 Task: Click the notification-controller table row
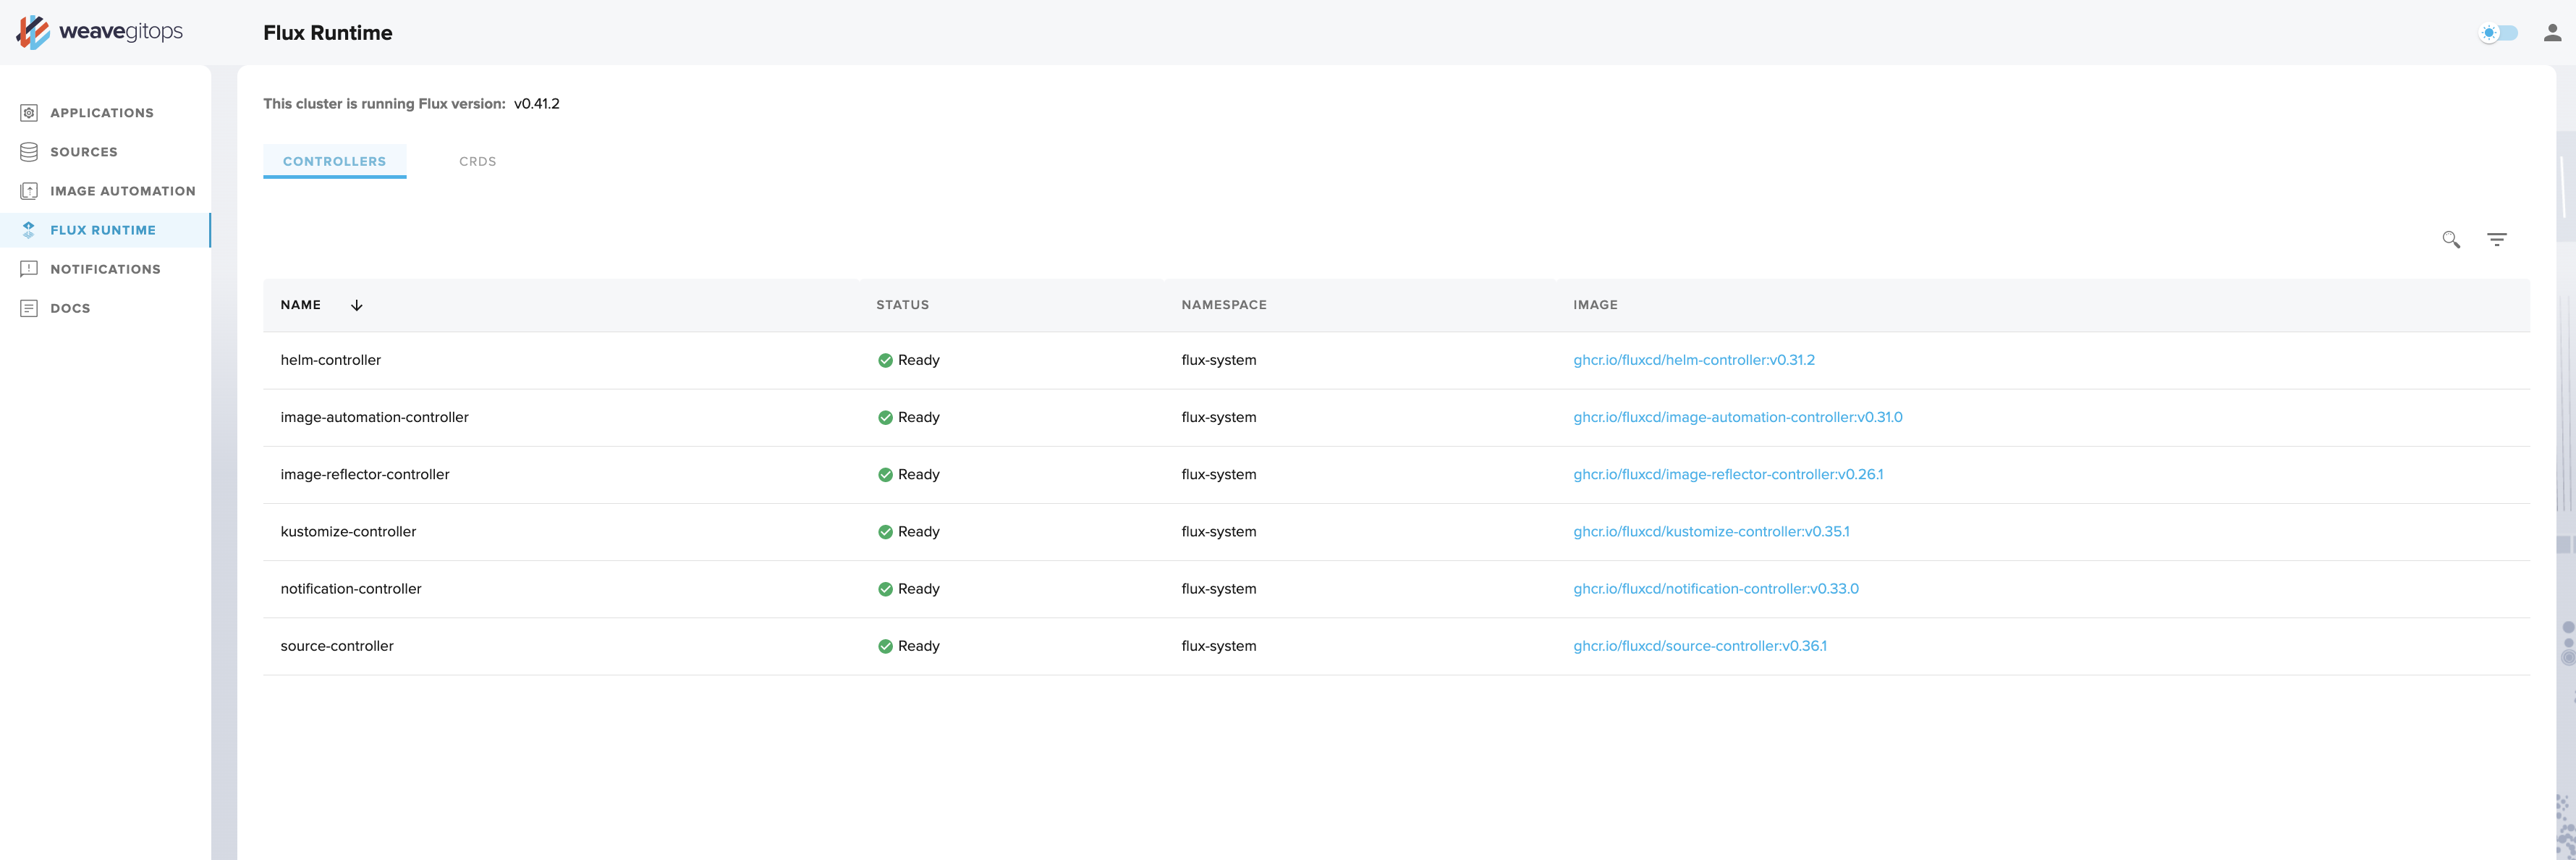point(351,589)
